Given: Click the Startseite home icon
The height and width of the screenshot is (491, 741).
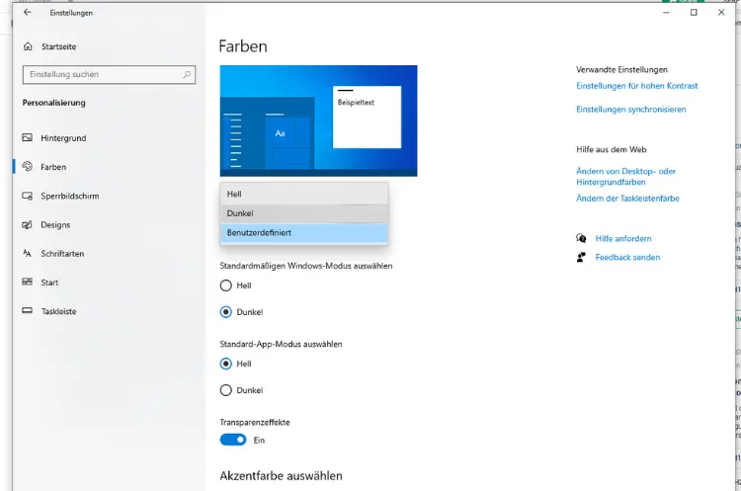Looking at the screenshot, I should (28, 46).
